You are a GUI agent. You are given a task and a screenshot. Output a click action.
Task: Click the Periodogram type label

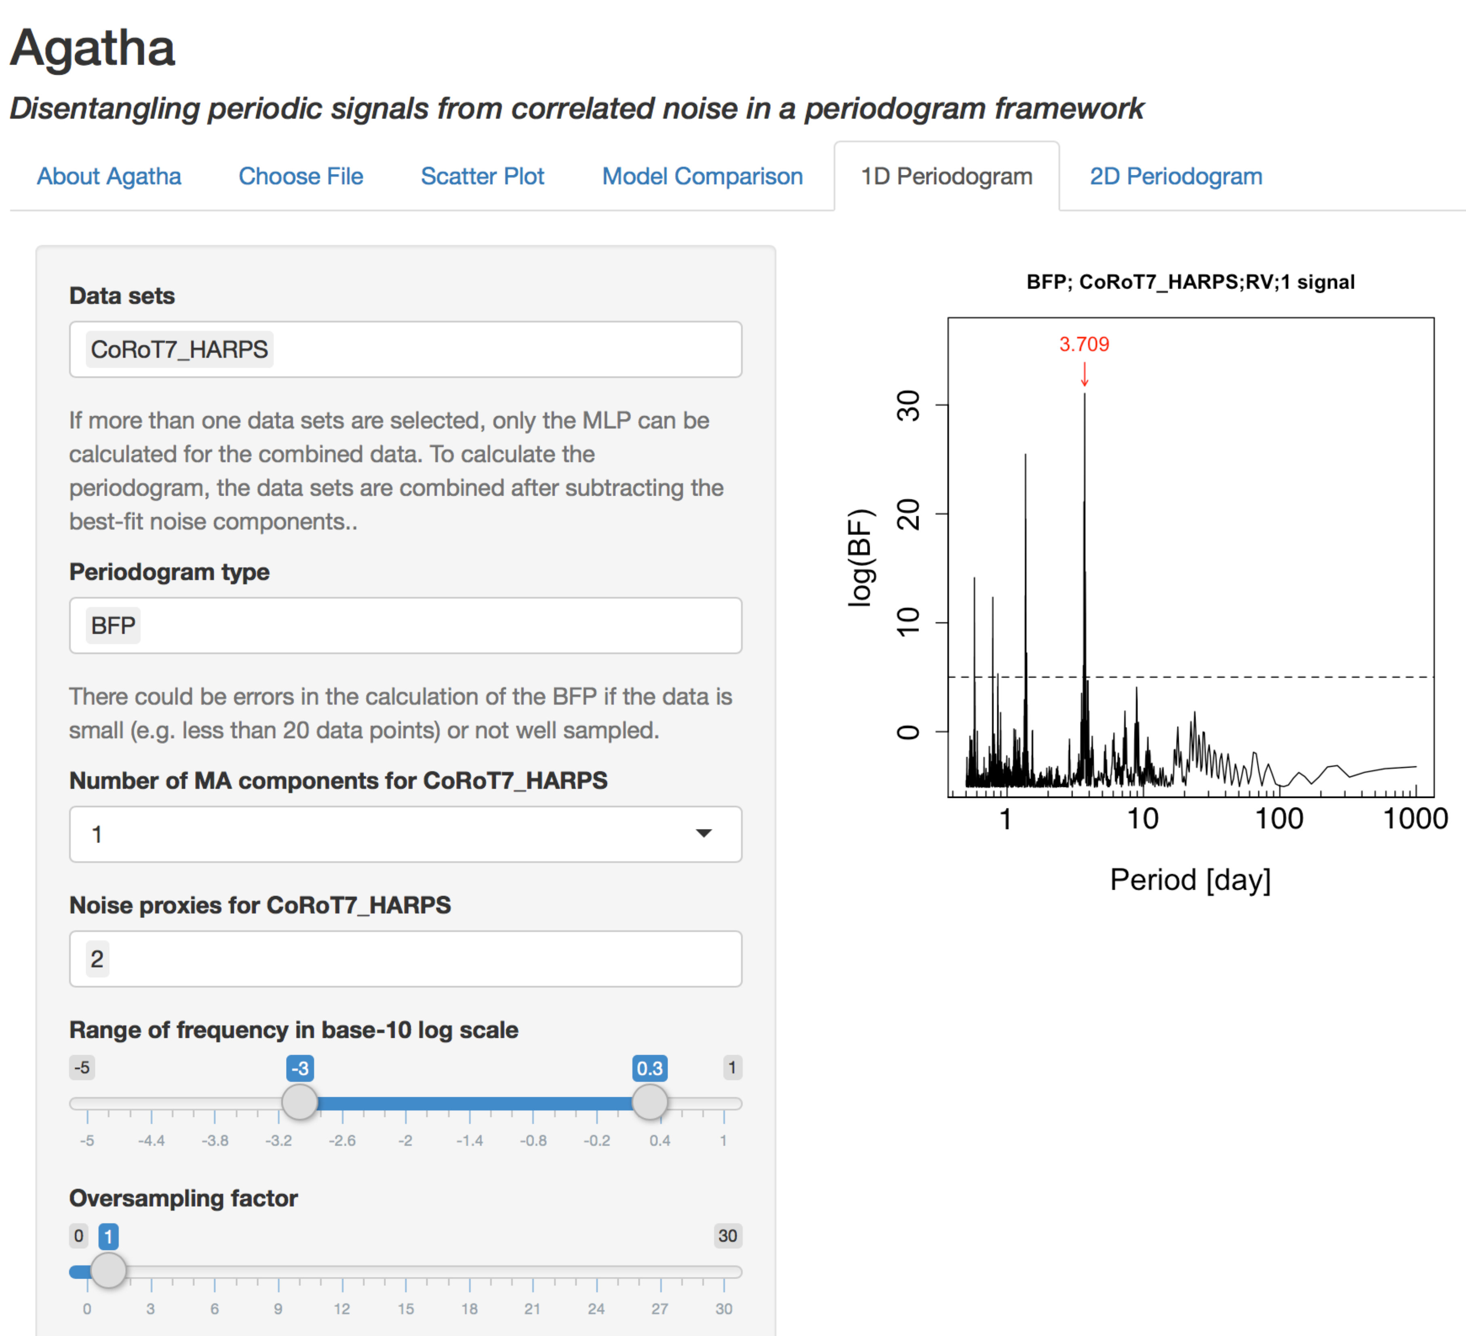click(x=169, y=572)
